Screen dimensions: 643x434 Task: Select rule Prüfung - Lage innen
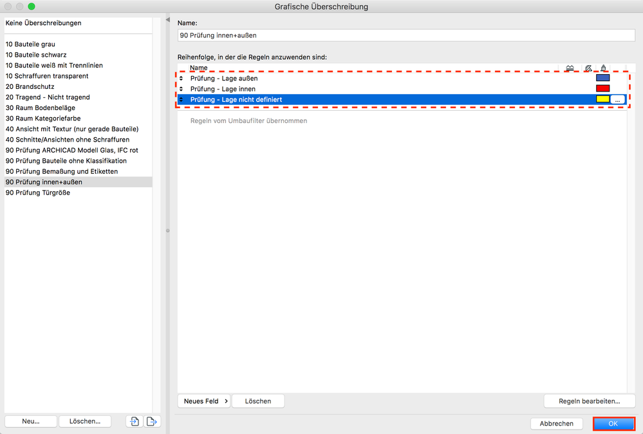click(402, 89)
